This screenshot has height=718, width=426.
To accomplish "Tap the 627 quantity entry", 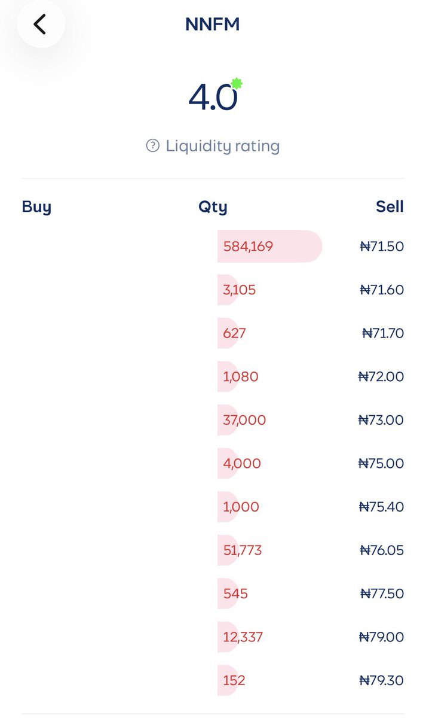I will point(234,333).
